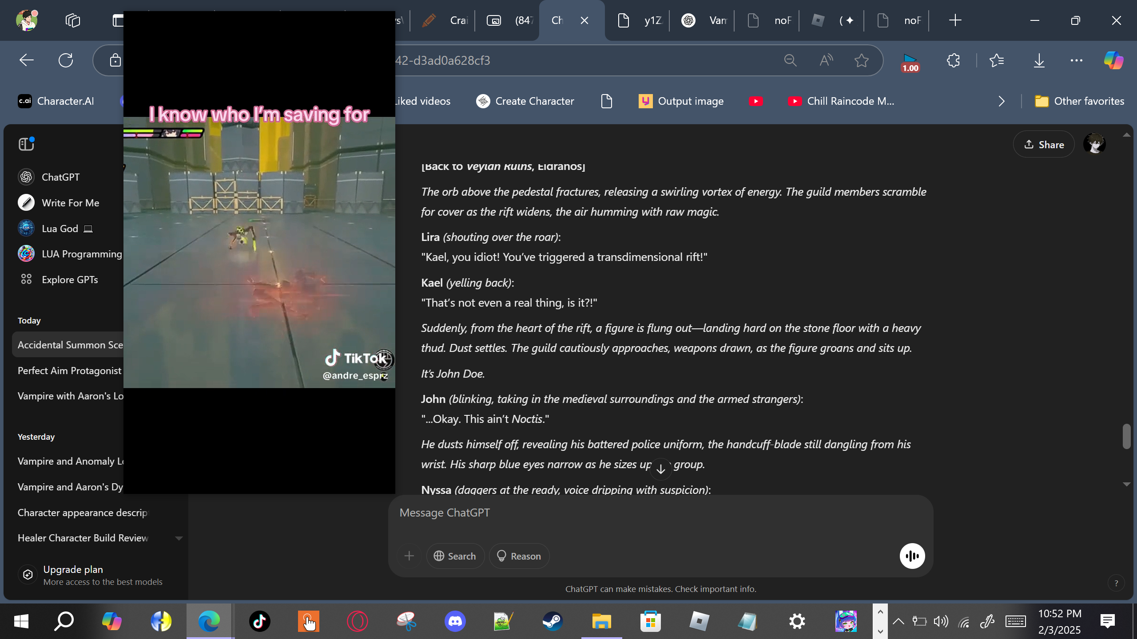Open Edge settings and more menu
The height and width of the screenshot is (639, 1137).
(x=1077, y=60)
